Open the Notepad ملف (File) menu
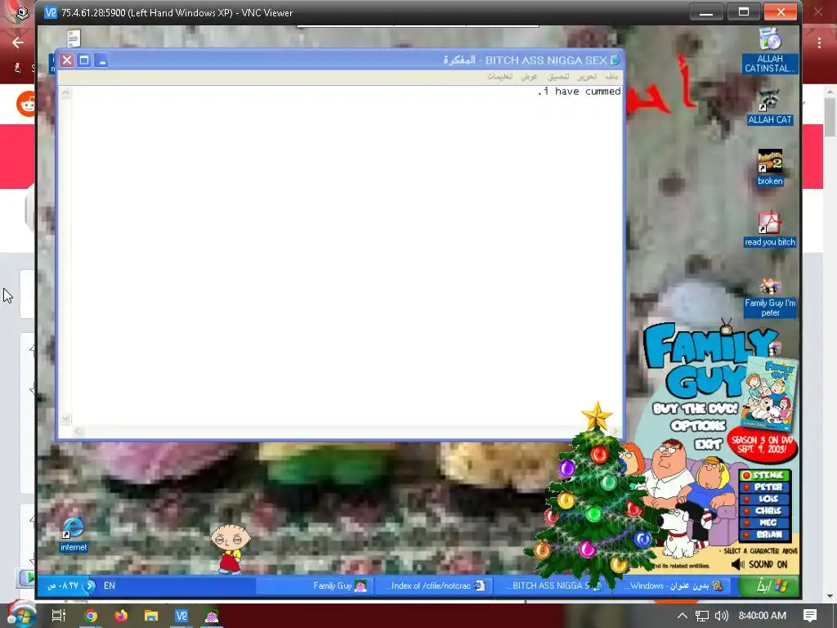 coord(611,77)
